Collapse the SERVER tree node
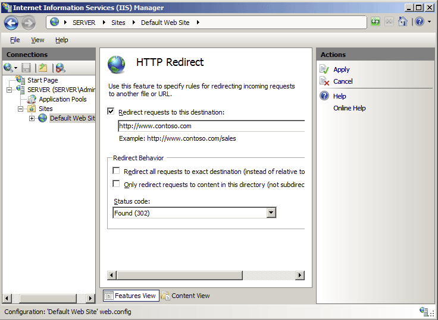 (9, 90)
